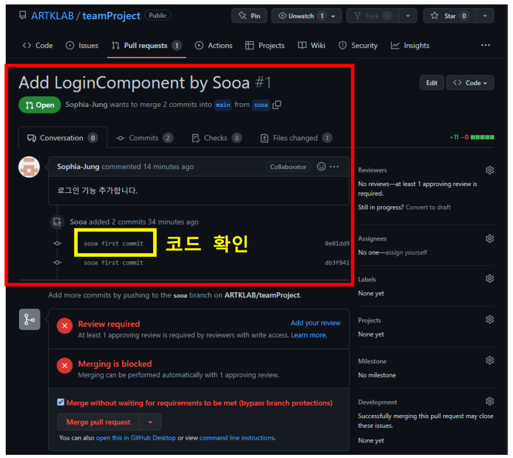View command line instructions link
This screenshot has width=513, height=458.
pos(237,438)
